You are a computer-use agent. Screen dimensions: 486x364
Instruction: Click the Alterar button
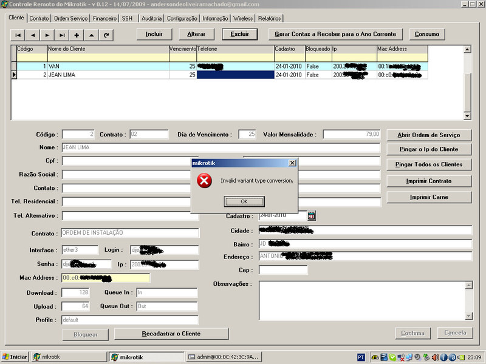(196, 34)
